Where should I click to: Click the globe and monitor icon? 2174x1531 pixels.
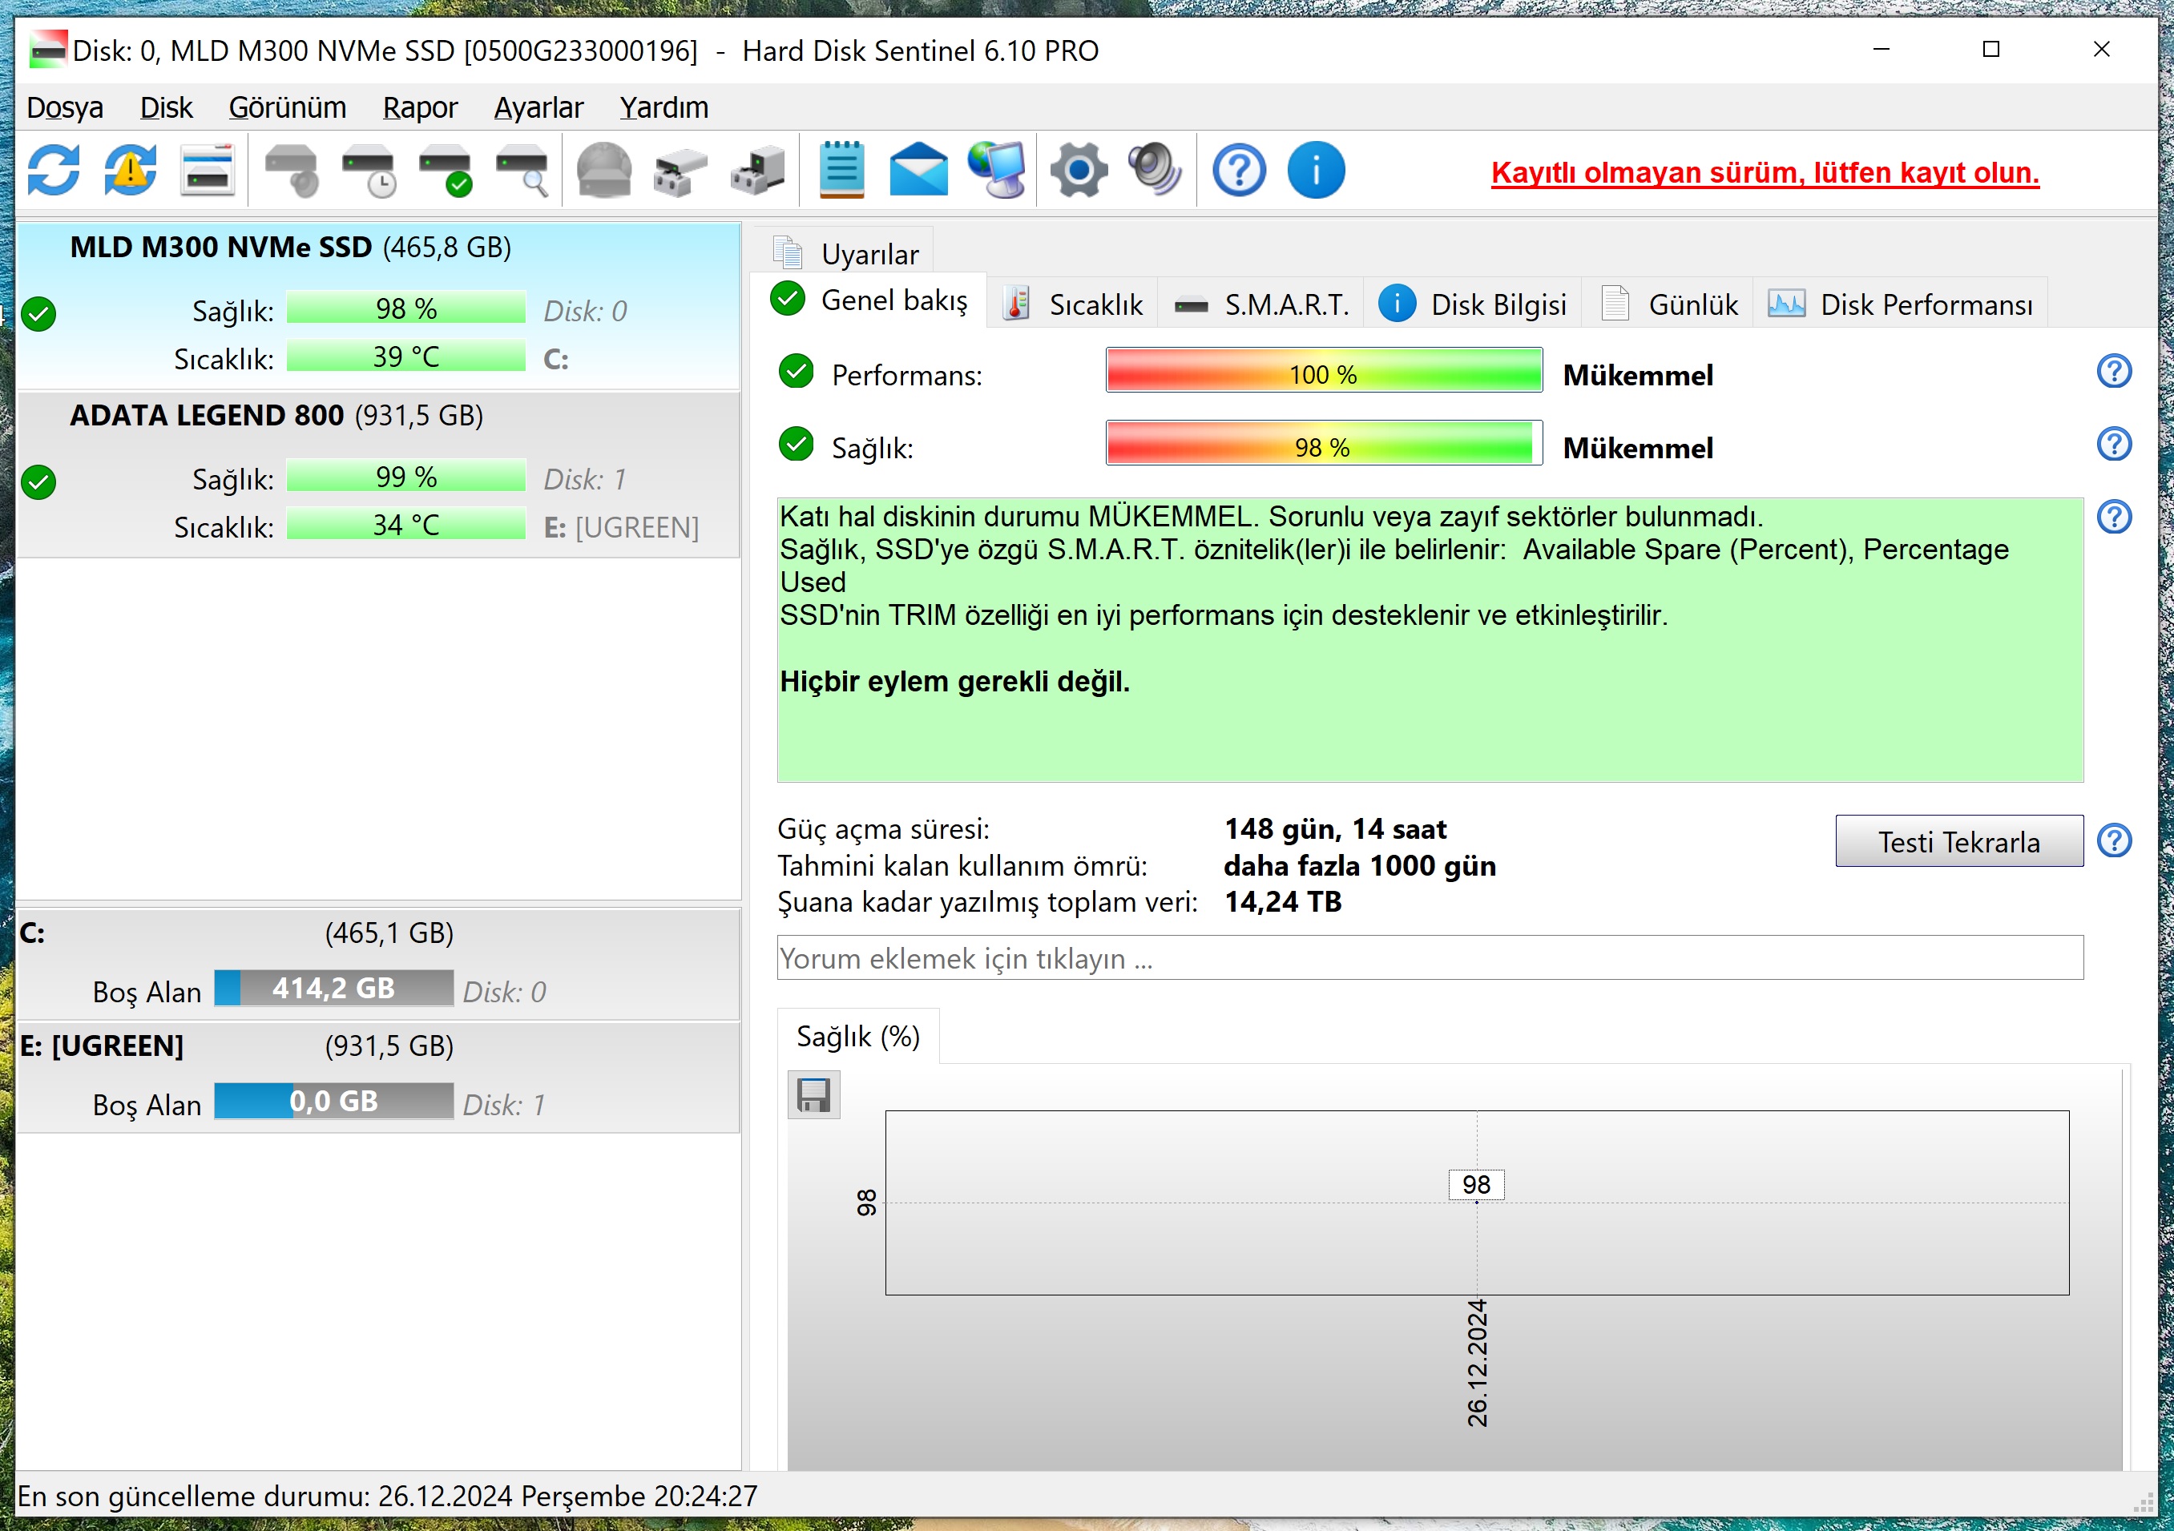coord(996,171)
